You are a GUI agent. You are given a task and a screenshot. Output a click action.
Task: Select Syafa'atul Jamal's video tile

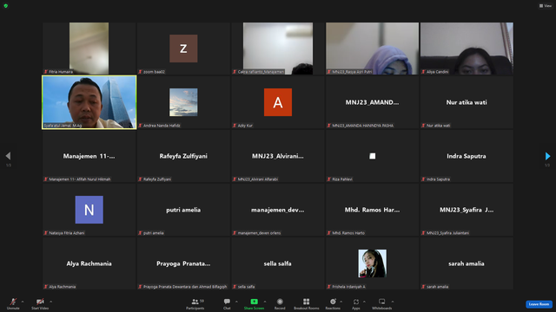point(89,102)
